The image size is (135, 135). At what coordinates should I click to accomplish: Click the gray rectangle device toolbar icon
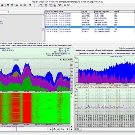[21, 5]
